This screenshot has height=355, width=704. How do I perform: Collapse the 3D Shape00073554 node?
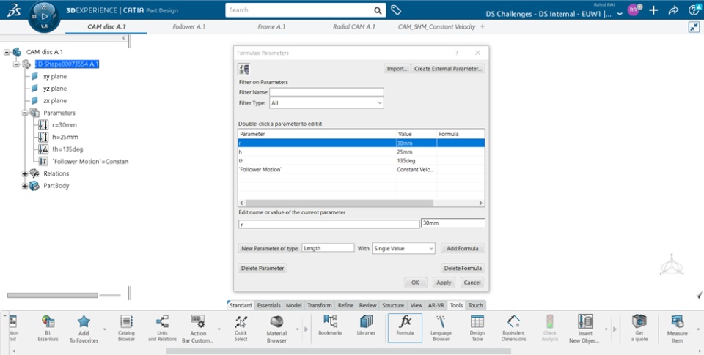click(x=16, y=64)
